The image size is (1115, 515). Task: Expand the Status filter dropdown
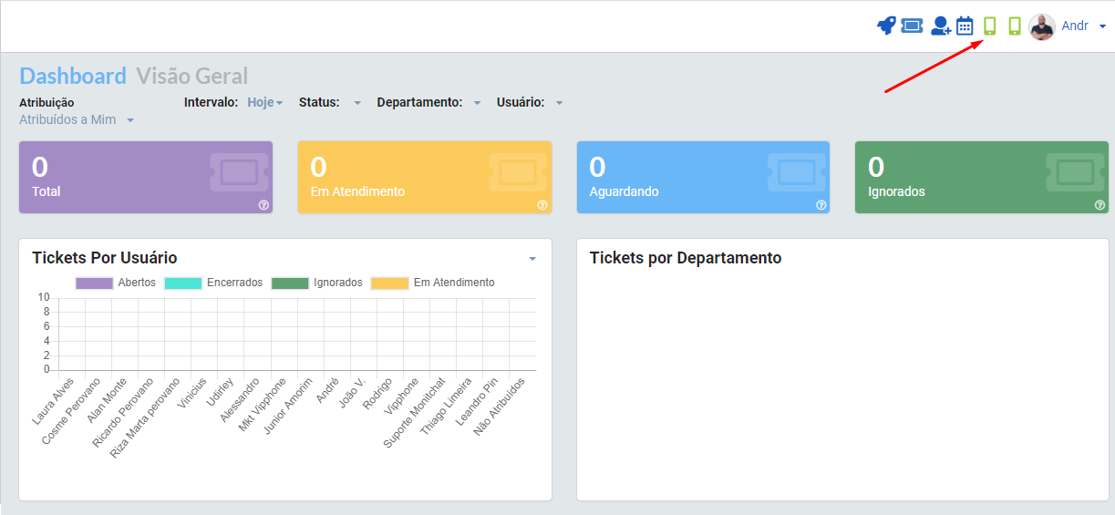tap(357, 103)
